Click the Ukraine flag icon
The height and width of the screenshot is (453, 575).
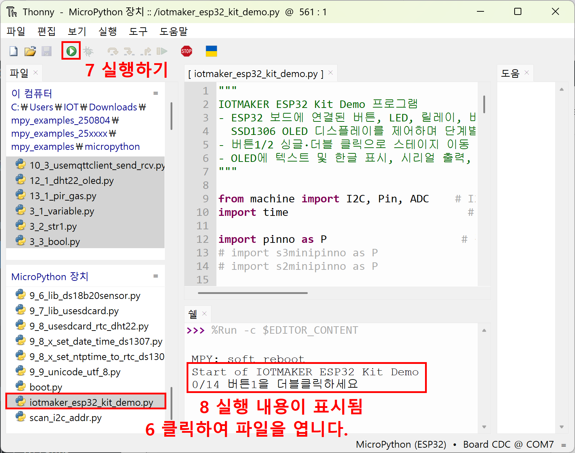tap(211, 51)
